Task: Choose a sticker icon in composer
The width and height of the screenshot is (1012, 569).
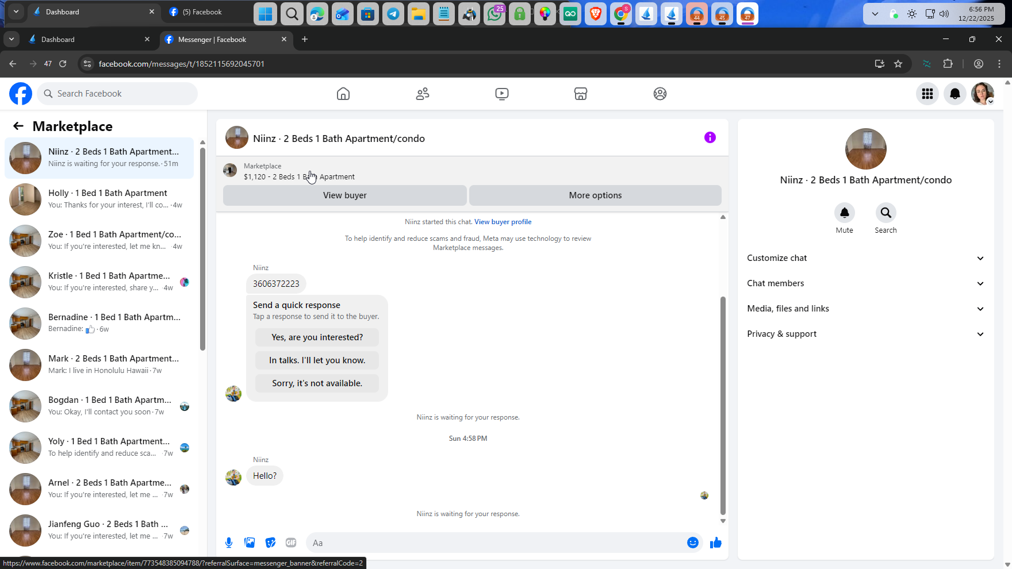Action: [270, 543]
